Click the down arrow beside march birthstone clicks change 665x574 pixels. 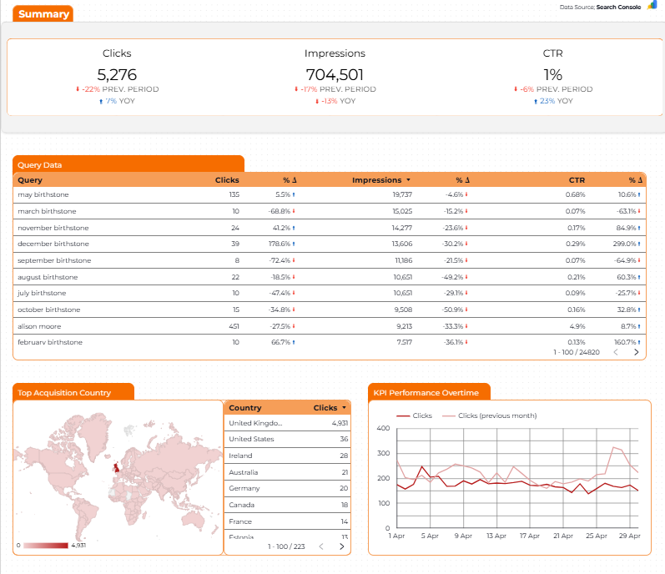point(294,211)
